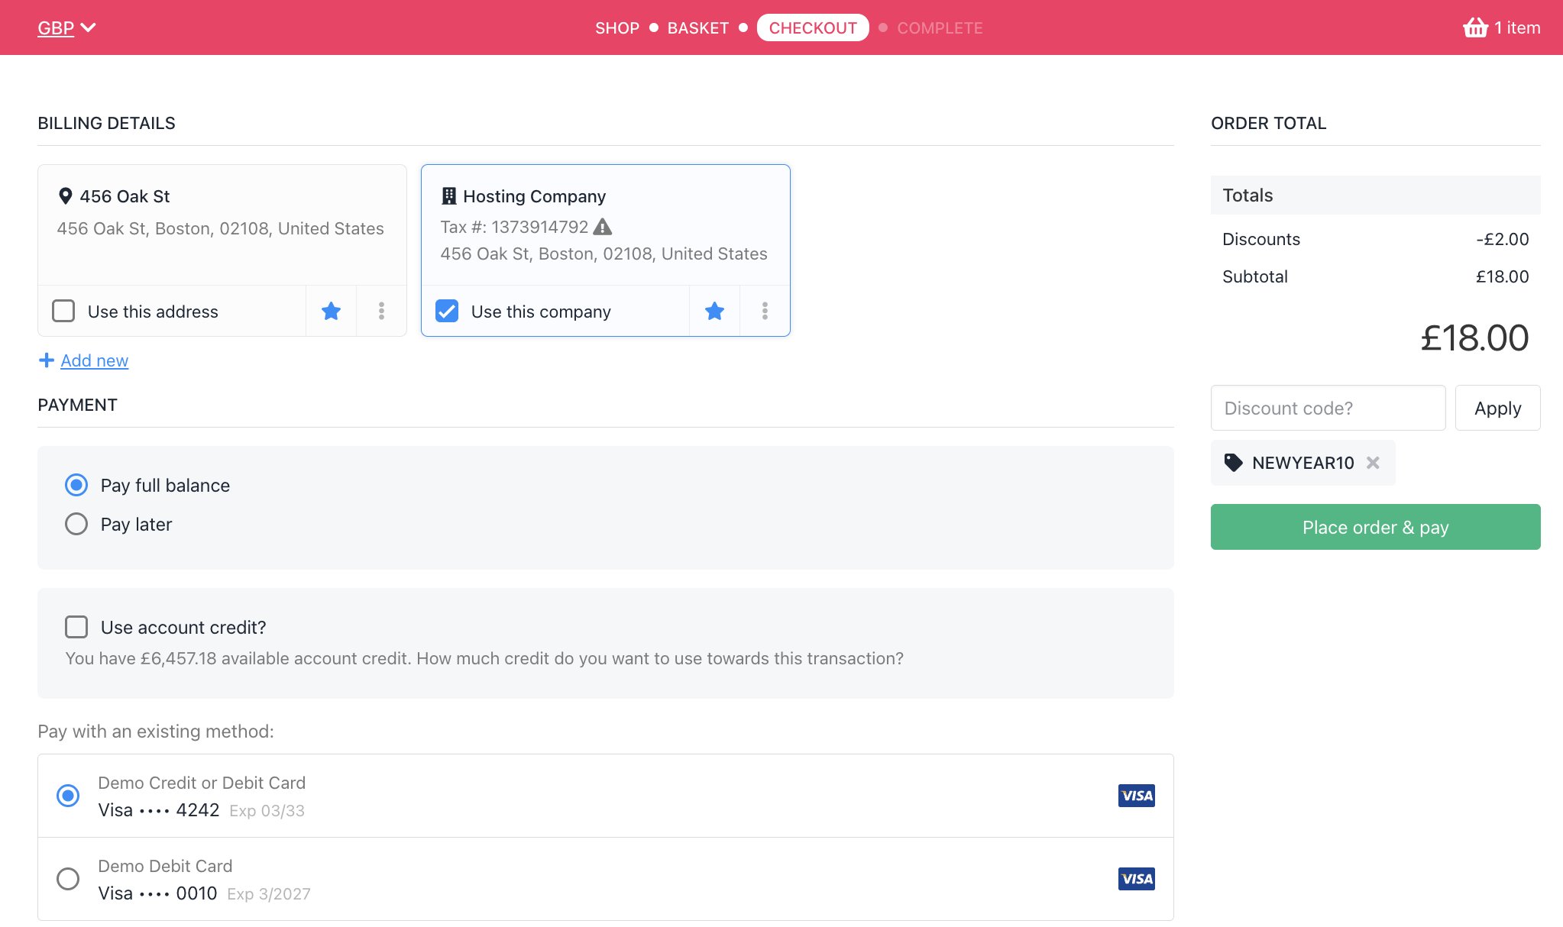Viewport: 1563px width, 927px height.
Task: Follow the Add new link
Action: pyautogui.click(x=95, y=360)
